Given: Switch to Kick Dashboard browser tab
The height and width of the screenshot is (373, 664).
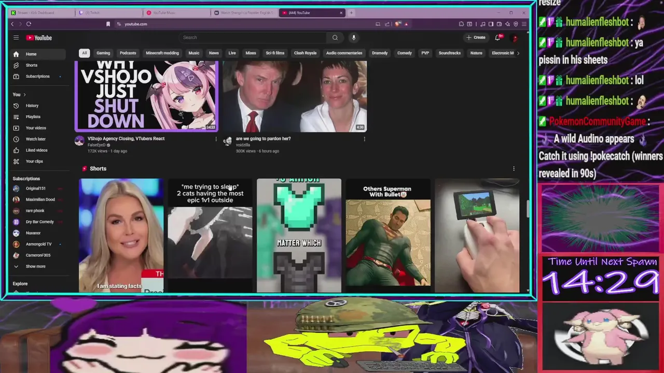Looking at the screenshot, I should (x=40, y=12).
